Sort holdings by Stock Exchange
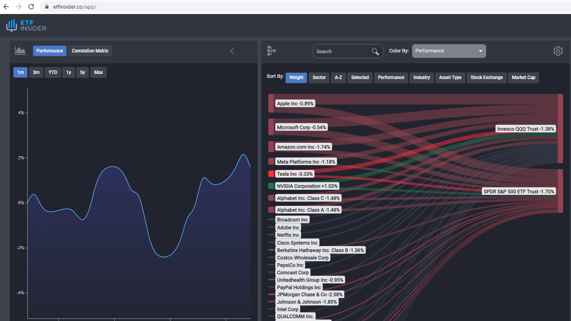571x321 pixels. tap(486, 77)
